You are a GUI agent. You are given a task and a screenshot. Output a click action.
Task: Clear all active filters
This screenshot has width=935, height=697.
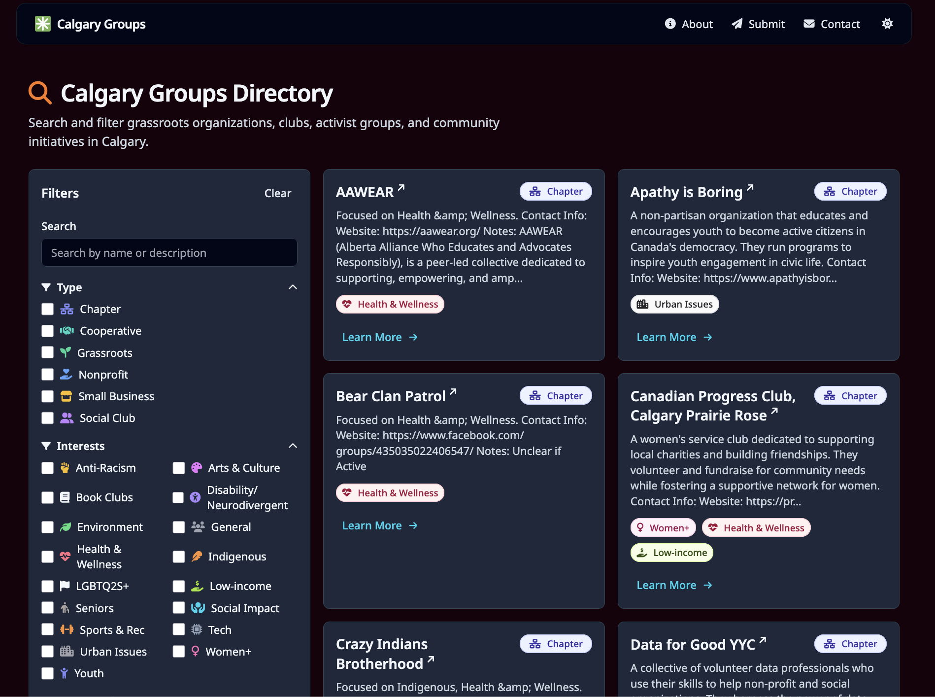pos(278,193)
